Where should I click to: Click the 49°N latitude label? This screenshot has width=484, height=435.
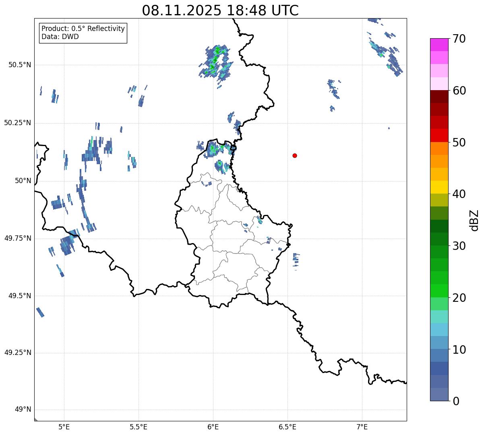pos(23,410)
